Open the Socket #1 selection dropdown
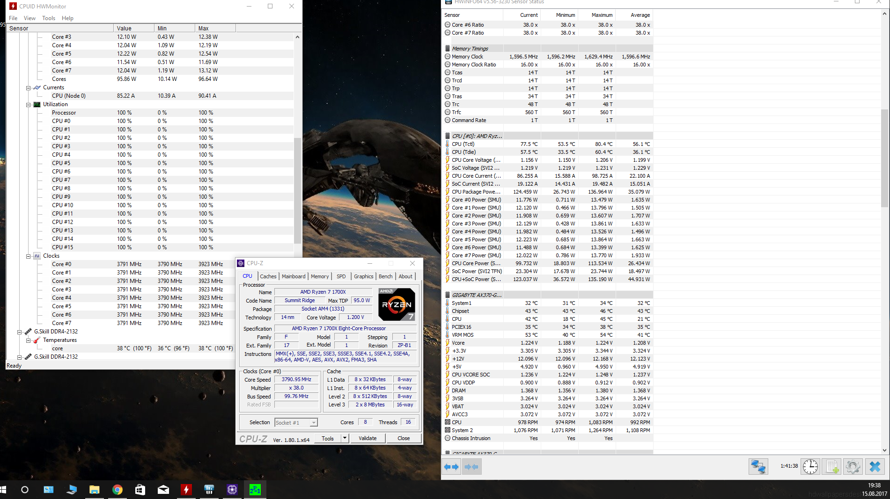The height and width of the screenshot is (499, 890). tap(314, 423)
